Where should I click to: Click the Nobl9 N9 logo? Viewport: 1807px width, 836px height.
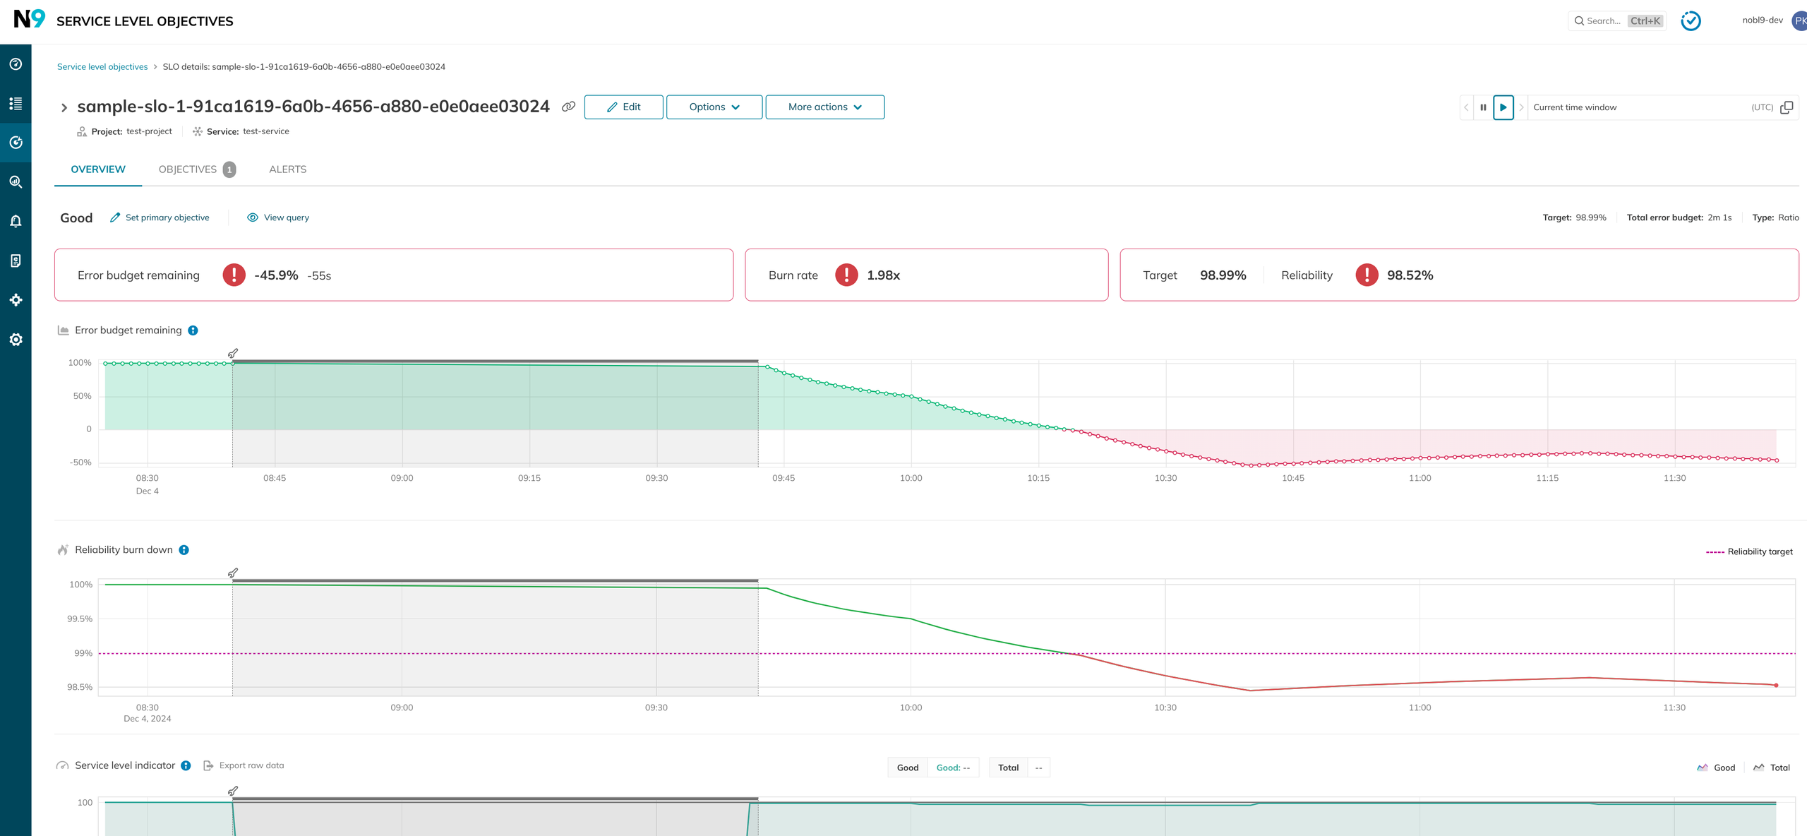point(29,19)
